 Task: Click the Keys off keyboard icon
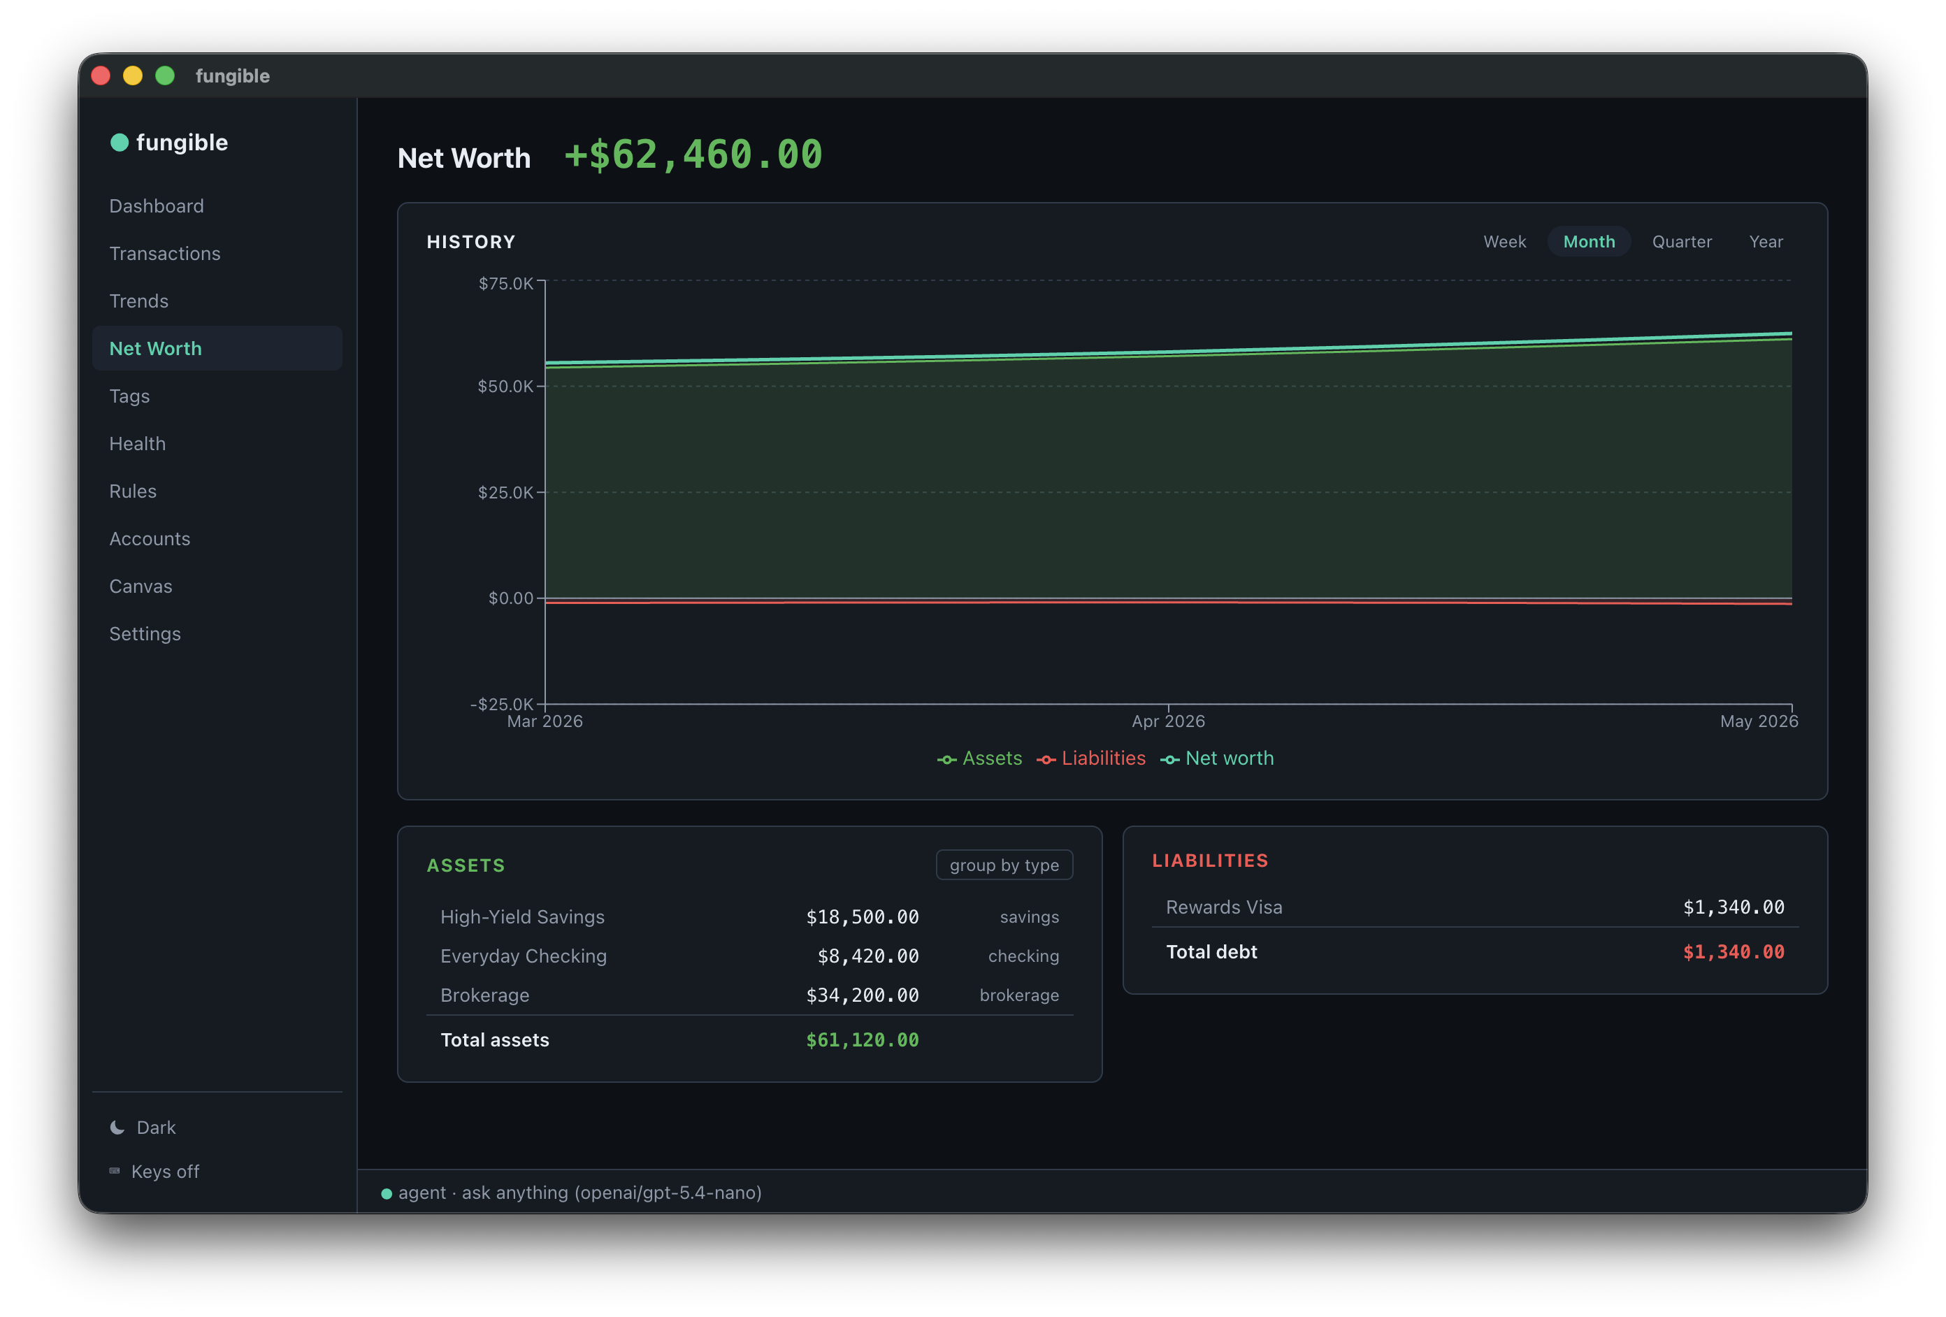(115, 1170)
